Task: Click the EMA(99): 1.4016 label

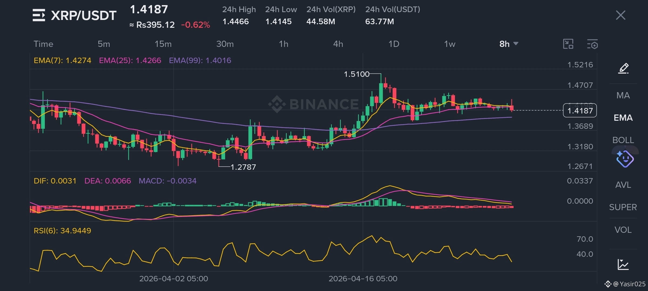Action: [200, 60]
